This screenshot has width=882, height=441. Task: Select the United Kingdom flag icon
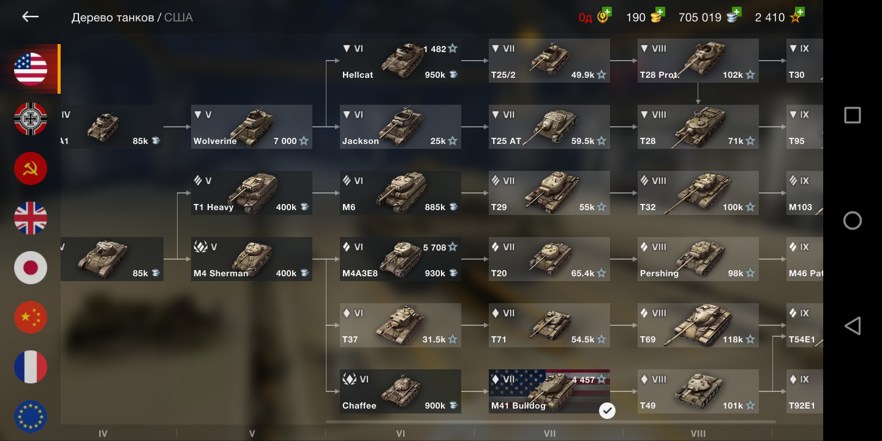pyautogui.click(x=31, y=217)
